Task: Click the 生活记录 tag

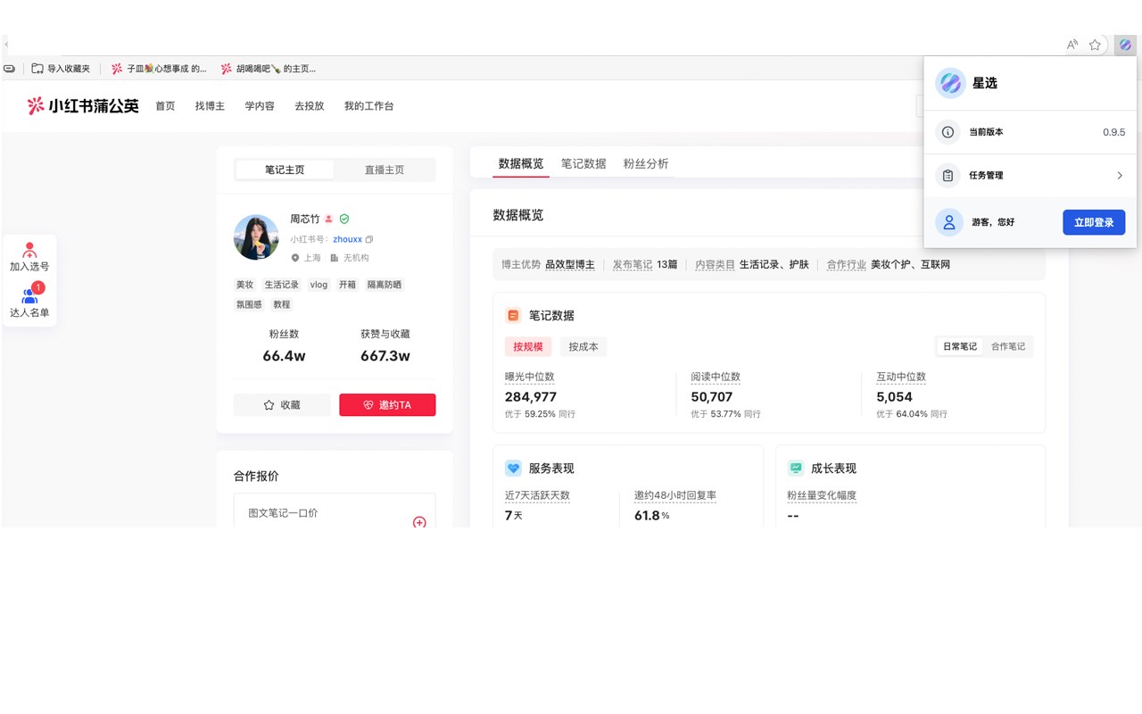Action: click(x=281, y=285)
